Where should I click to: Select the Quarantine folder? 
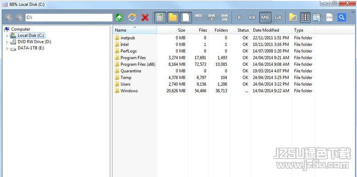(x=130, y=71)
